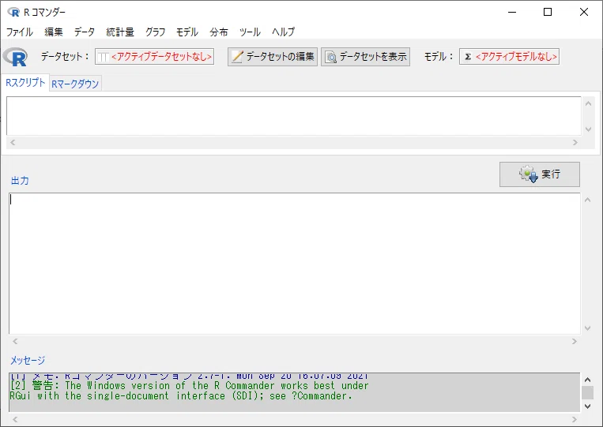Screen dimensions: 603x427
Task: Open the 統計量 menu
Action: point(120,32)
